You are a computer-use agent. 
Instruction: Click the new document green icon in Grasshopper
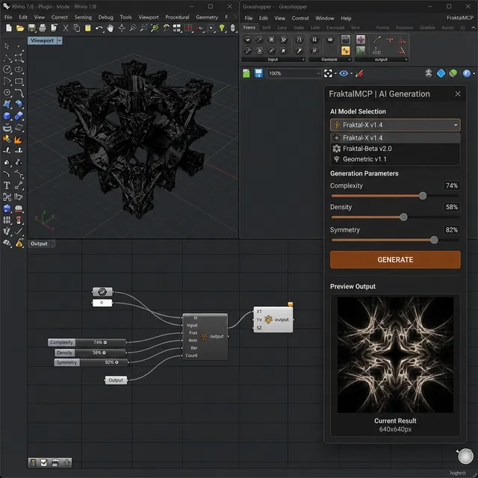(x=246, y=73)
